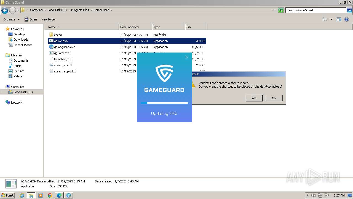This screenshot has height=199, width=353.
Task: Click the refresh button beside address bar
Action: (281, 10)
